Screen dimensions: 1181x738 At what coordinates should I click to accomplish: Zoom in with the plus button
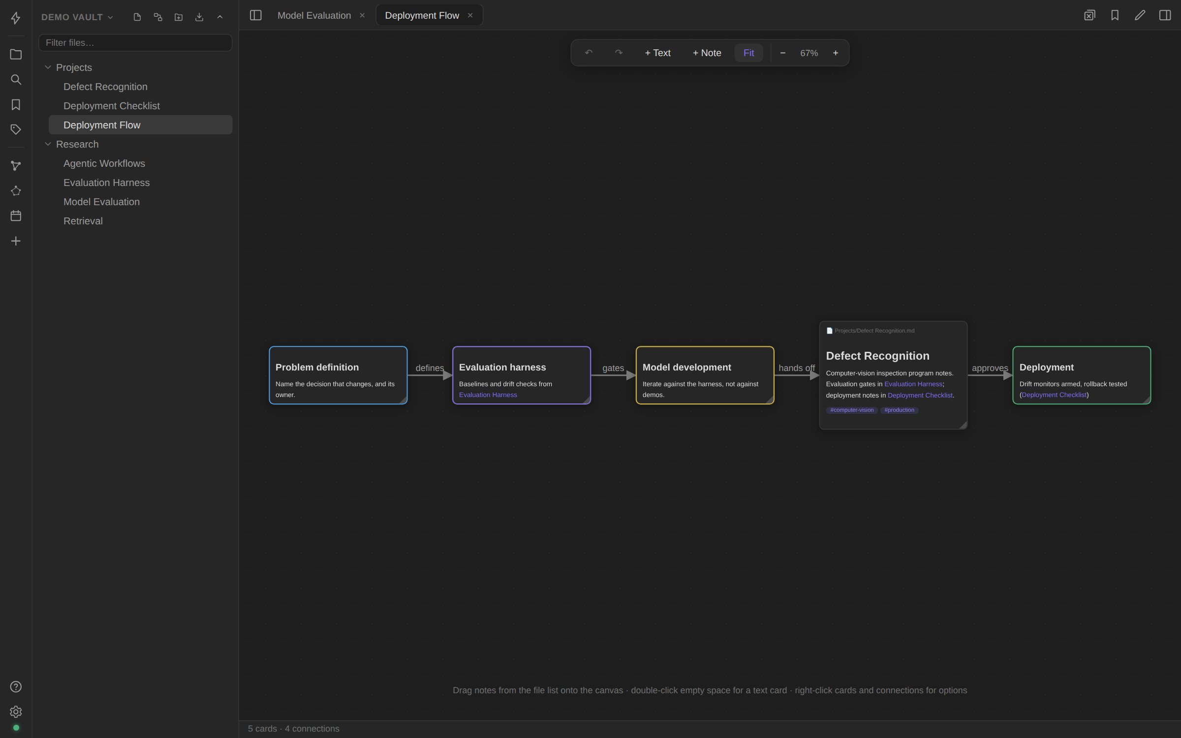click(x=835, y=53)
